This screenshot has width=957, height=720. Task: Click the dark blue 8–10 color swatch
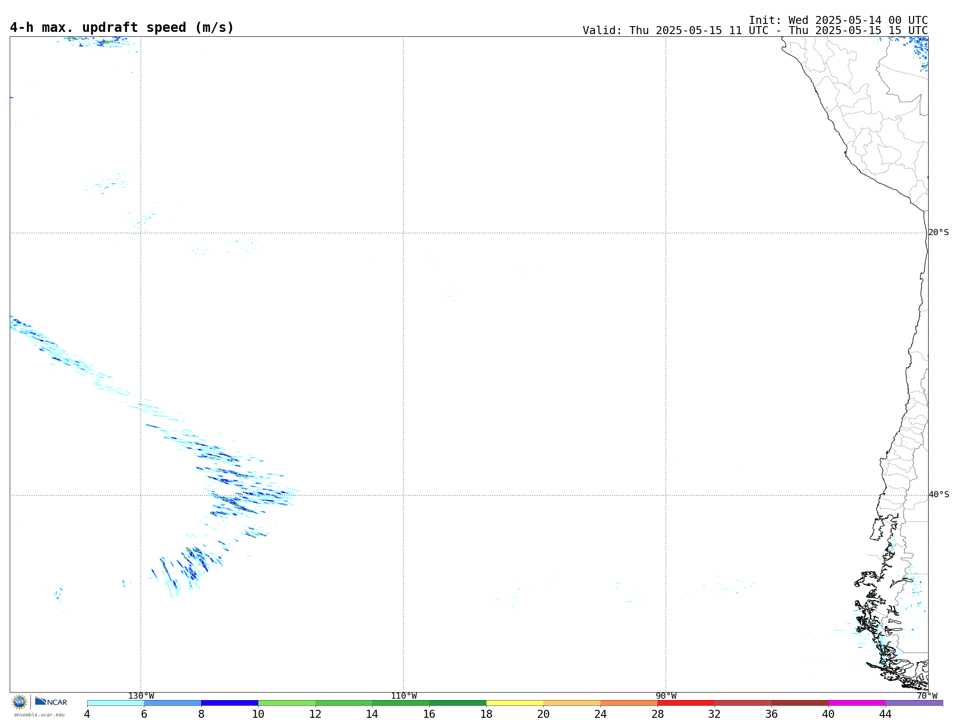point(230,703)
